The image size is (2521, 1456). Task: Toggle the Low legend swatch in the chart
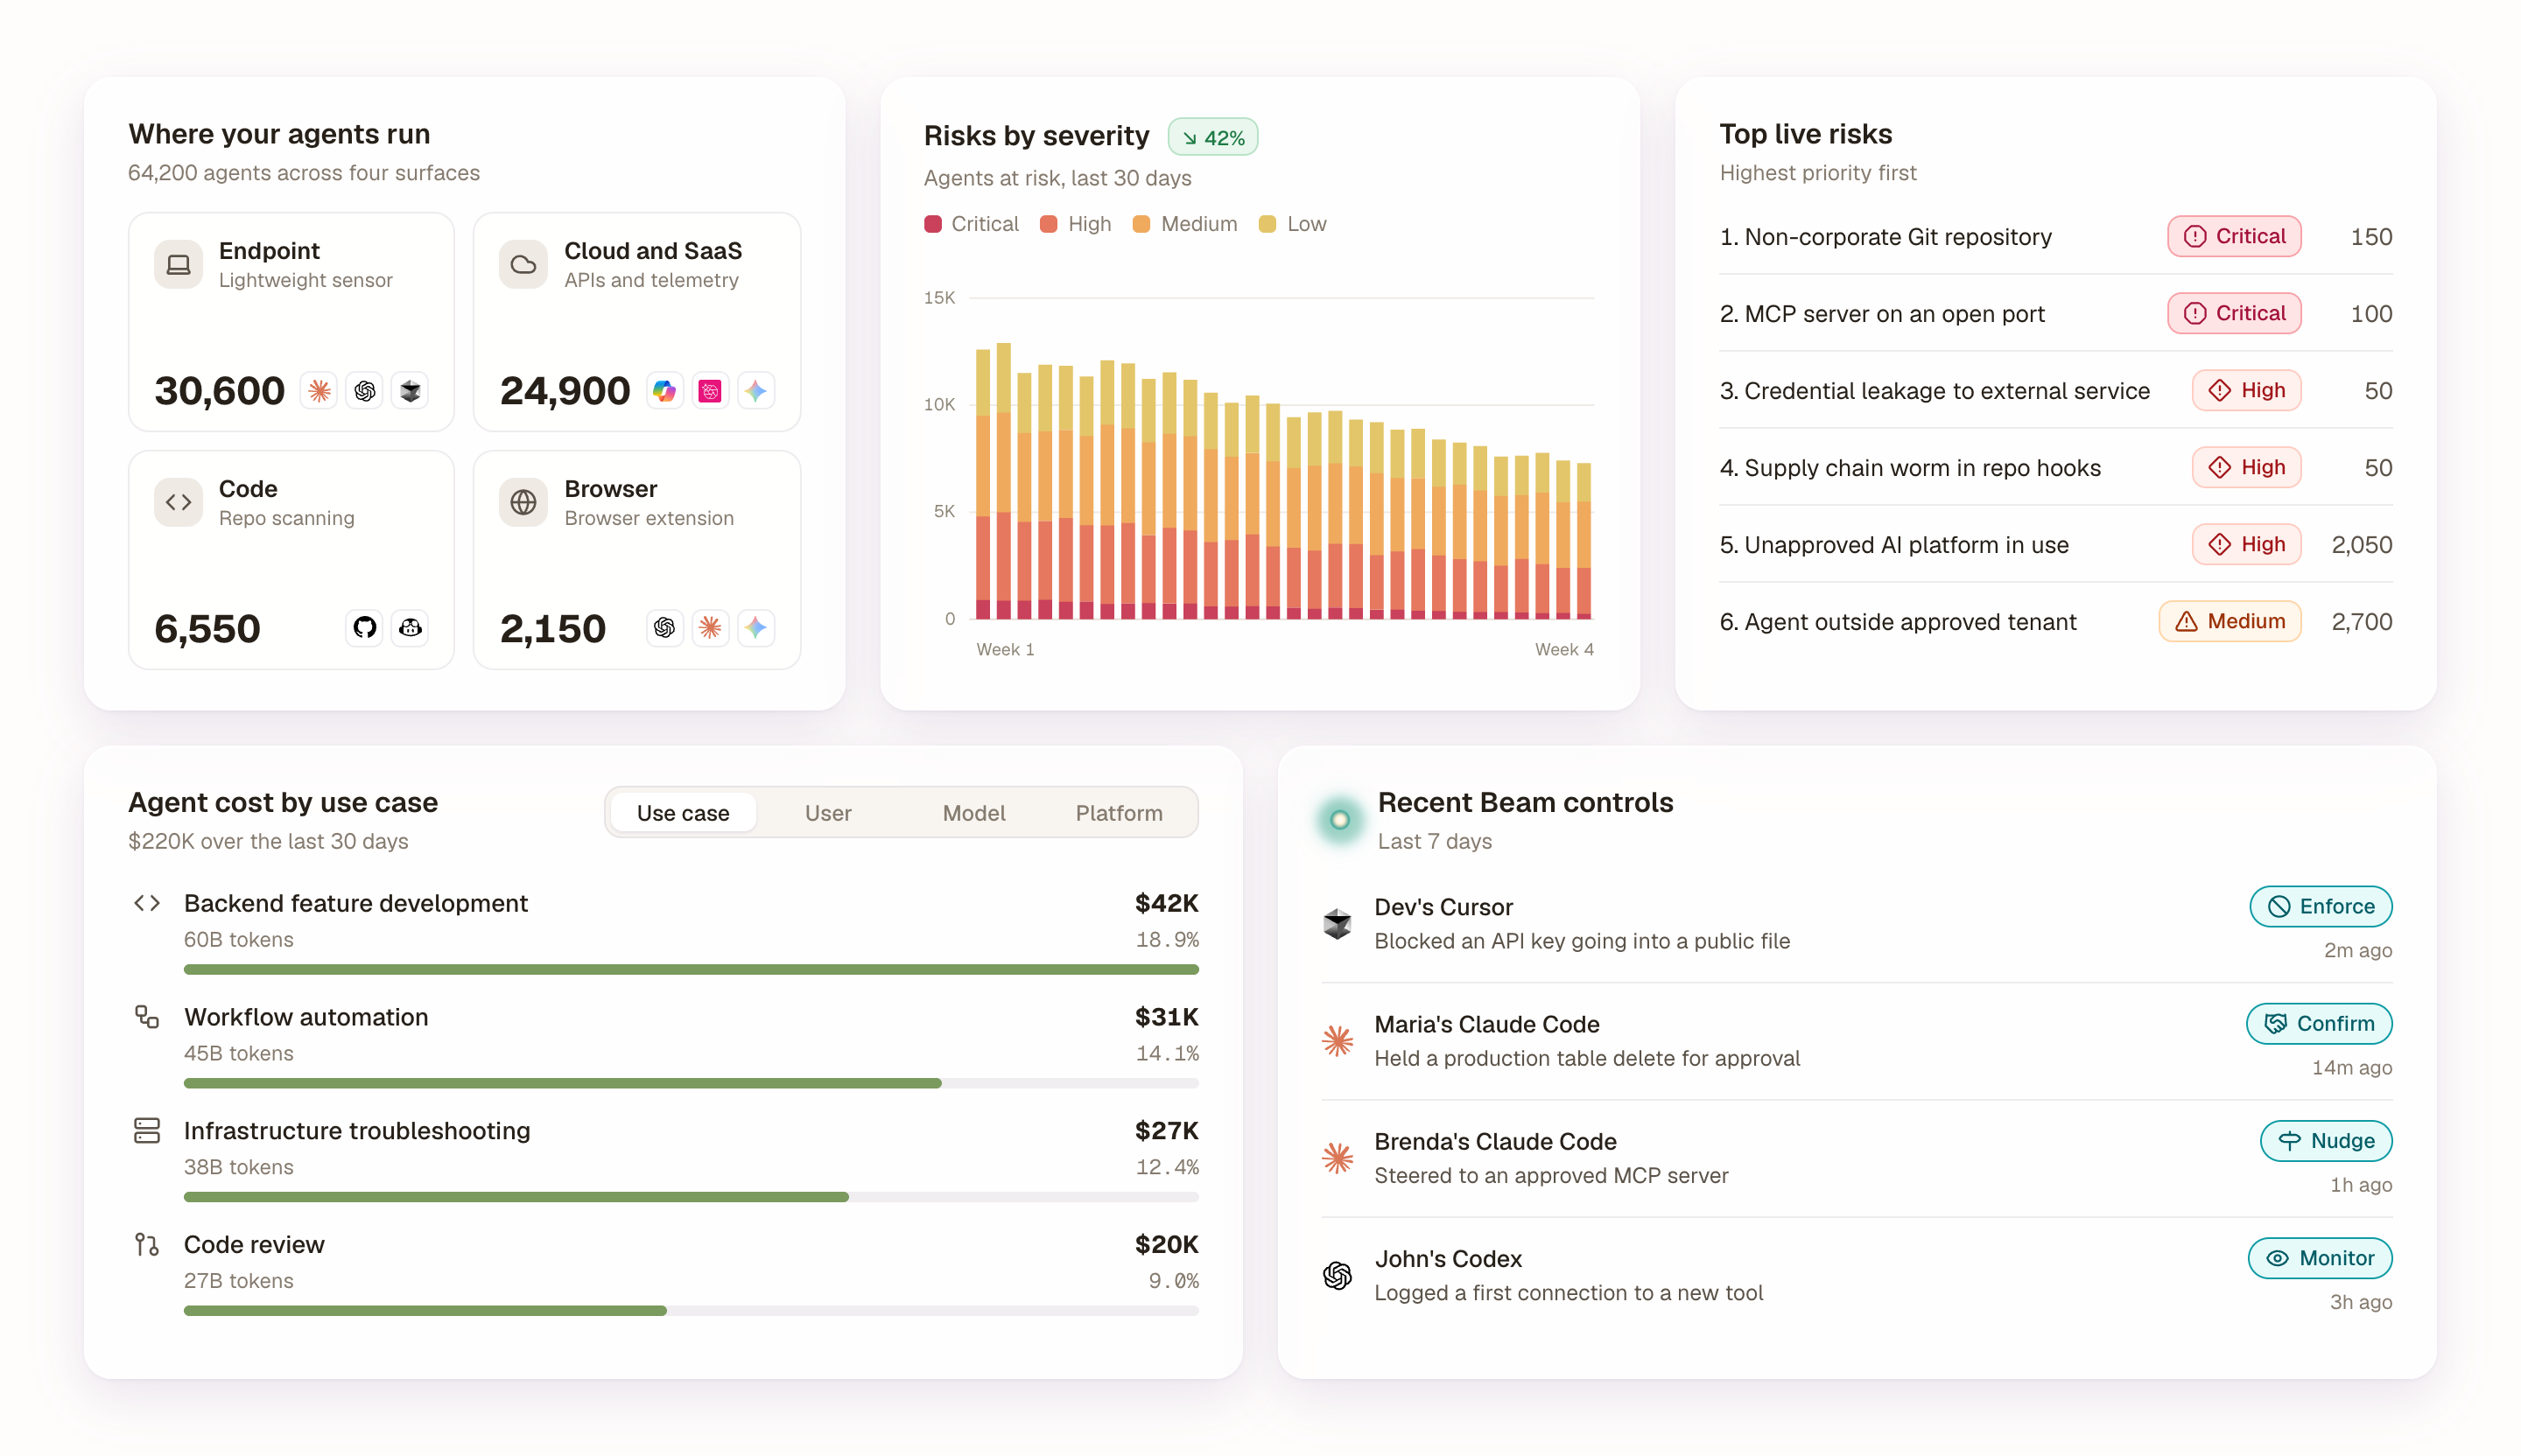pos(1268,224)
